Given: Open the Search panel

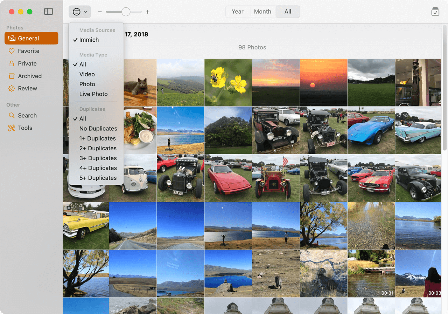Looking at the screenshot, I should (27, 115).
